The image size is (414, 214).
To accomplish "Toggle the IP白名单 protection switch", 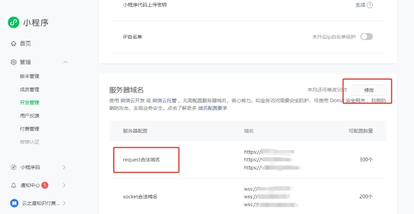I will tap(366, 37).
